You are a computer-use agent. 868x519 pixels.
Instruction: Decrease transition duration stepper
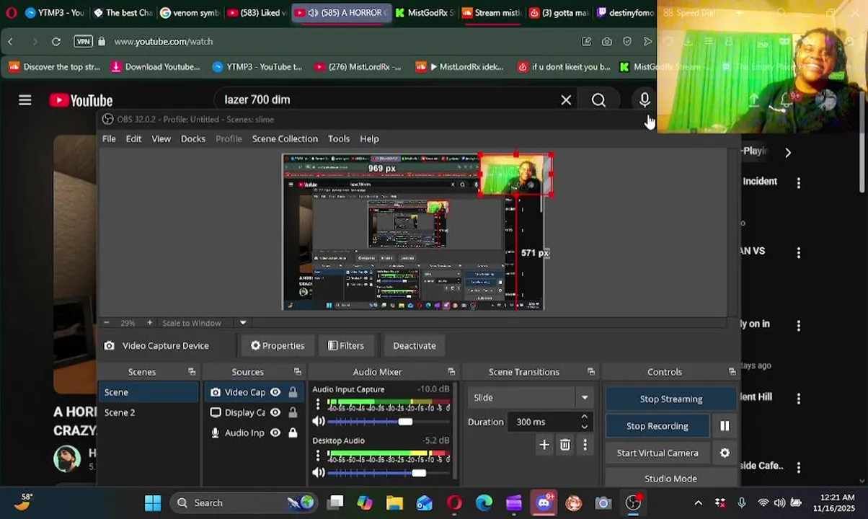584,427
